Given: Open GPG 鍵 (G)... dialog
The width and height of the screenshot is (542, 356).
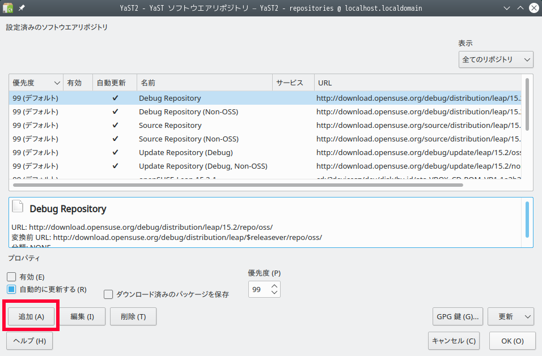Looking at the screenshot, I should (x=458, y=317).
